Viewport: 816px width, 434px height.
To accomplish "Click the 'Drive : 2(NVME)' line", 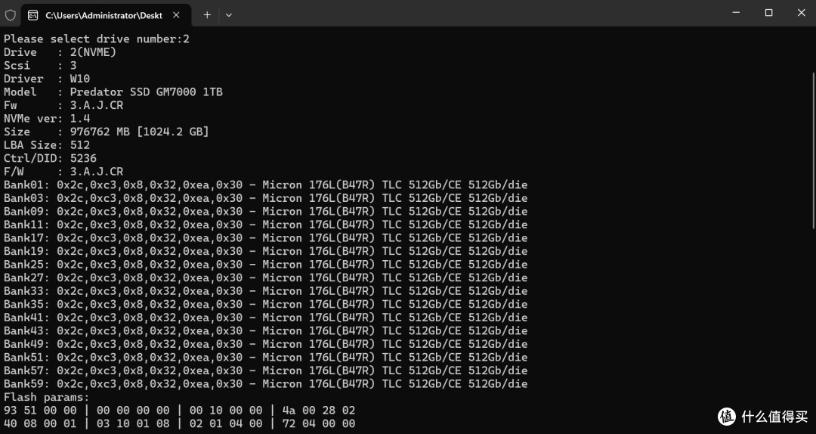I will [60, 52].
